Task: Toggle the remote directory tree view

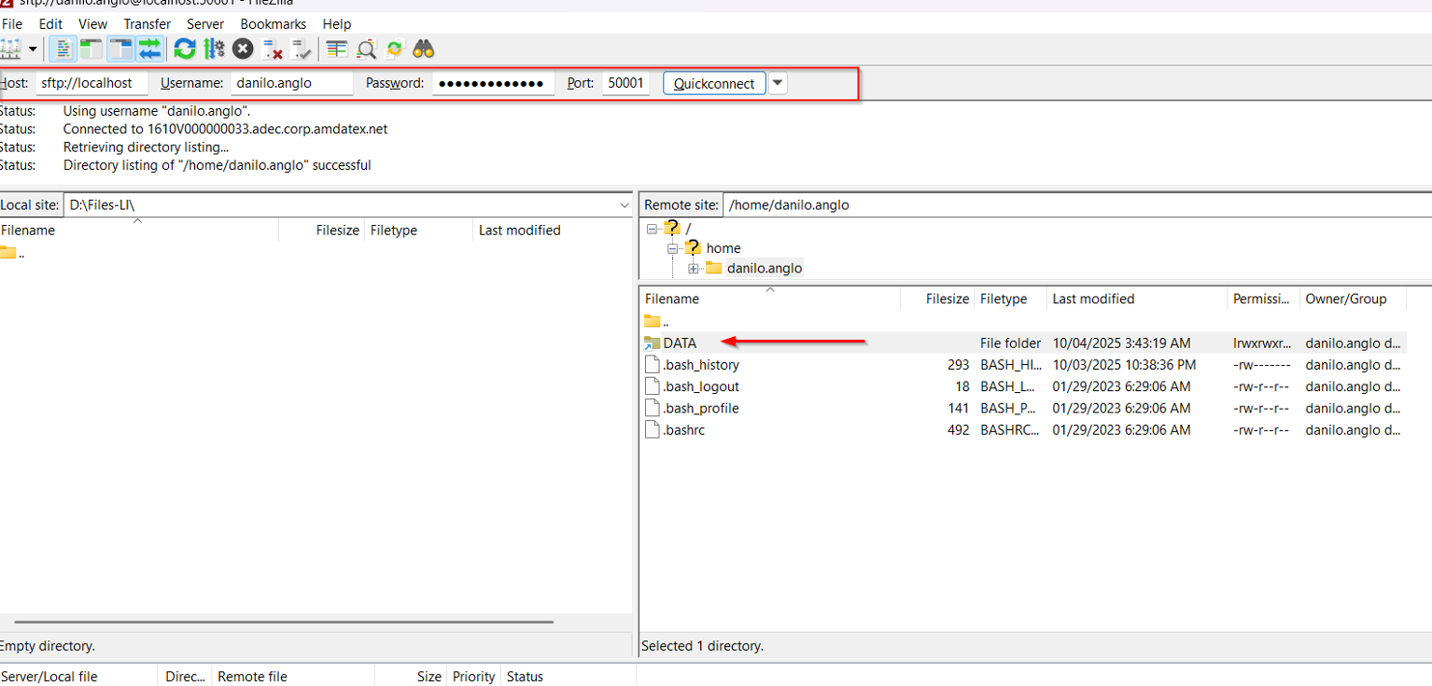Action: coord(120,49)
